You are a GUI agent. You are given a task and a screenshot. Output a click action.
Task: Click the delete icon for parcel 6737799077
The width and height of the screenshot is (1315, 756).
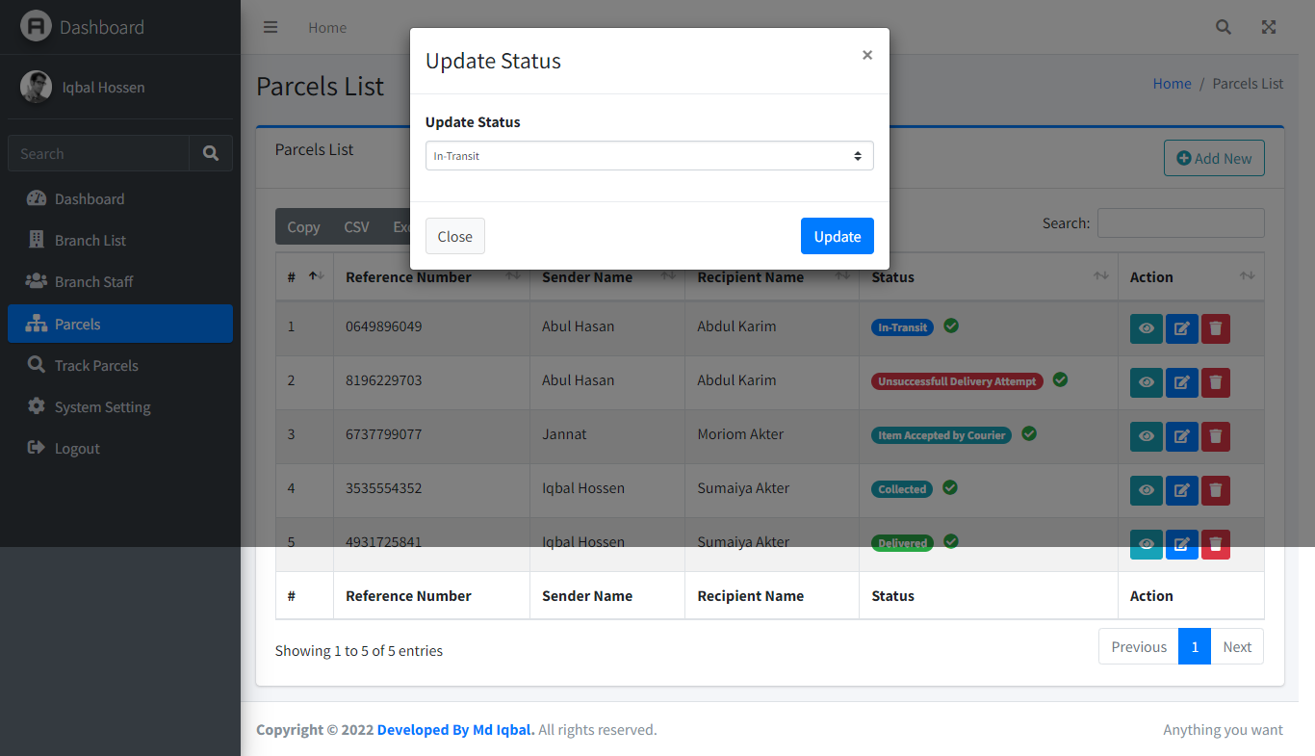pos(1215,436)
